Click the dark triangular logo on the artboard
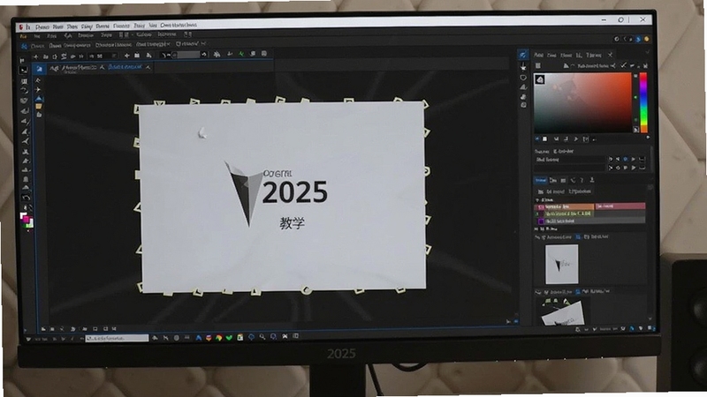The image size is (707, 397). [244, 193]
